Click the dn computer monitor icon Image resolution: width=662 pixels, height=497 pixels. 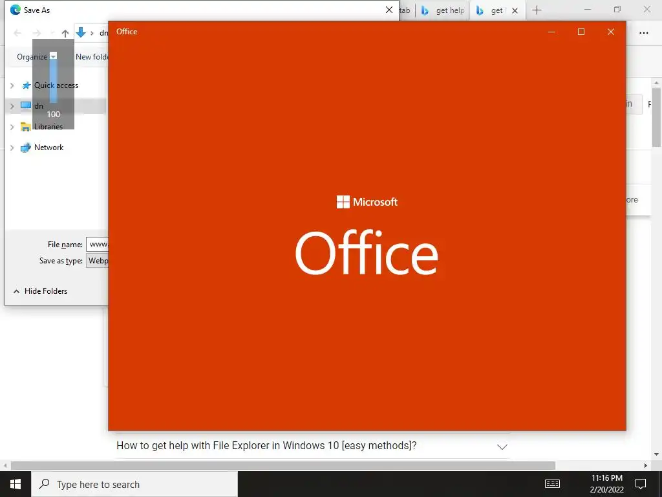(x=26, y=106)
